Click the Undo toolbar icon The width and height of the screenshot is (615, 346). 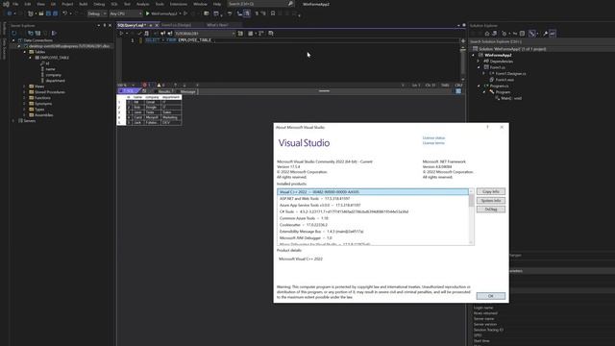coord(64,13)
